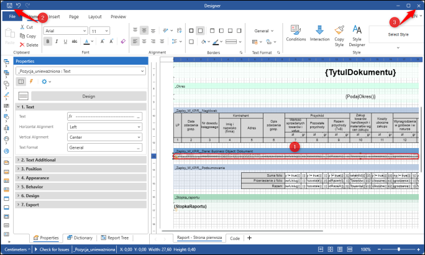Toggle bold formatting
This screenshot has height=255, width=425.
pos(47,42)
